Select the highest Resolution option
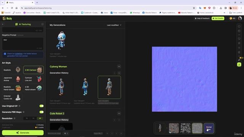 [x=40, y=118]
